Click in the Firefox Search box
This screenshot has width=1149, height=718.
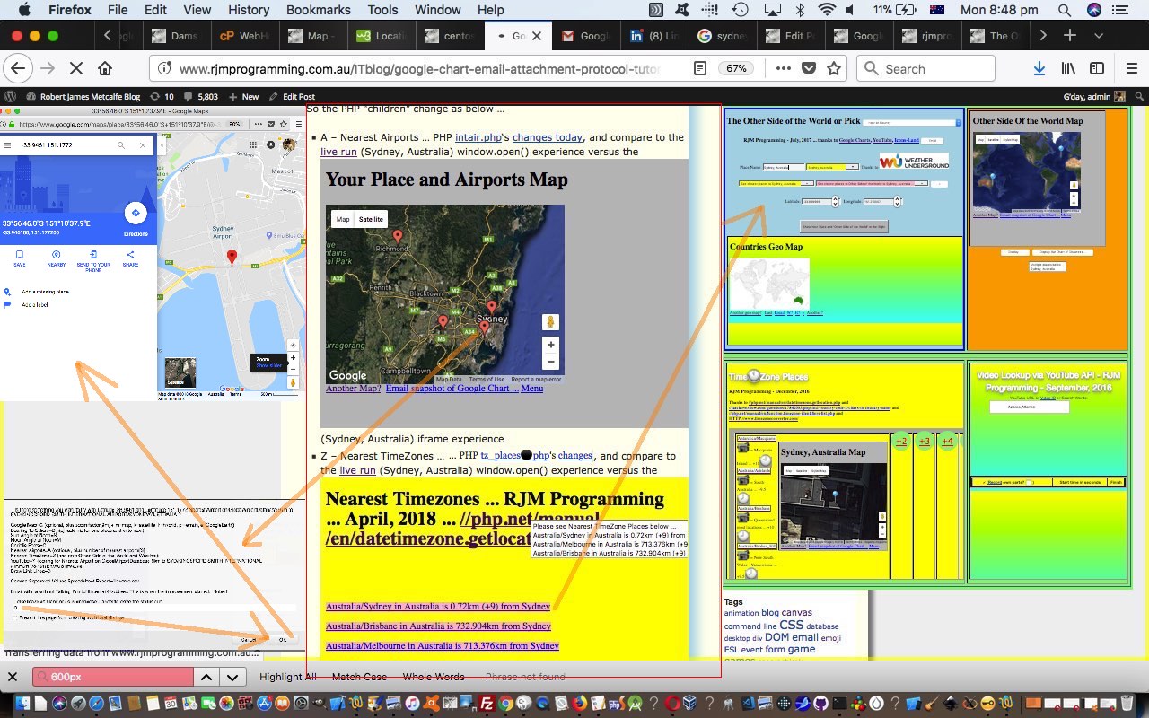tap(925, 68)
